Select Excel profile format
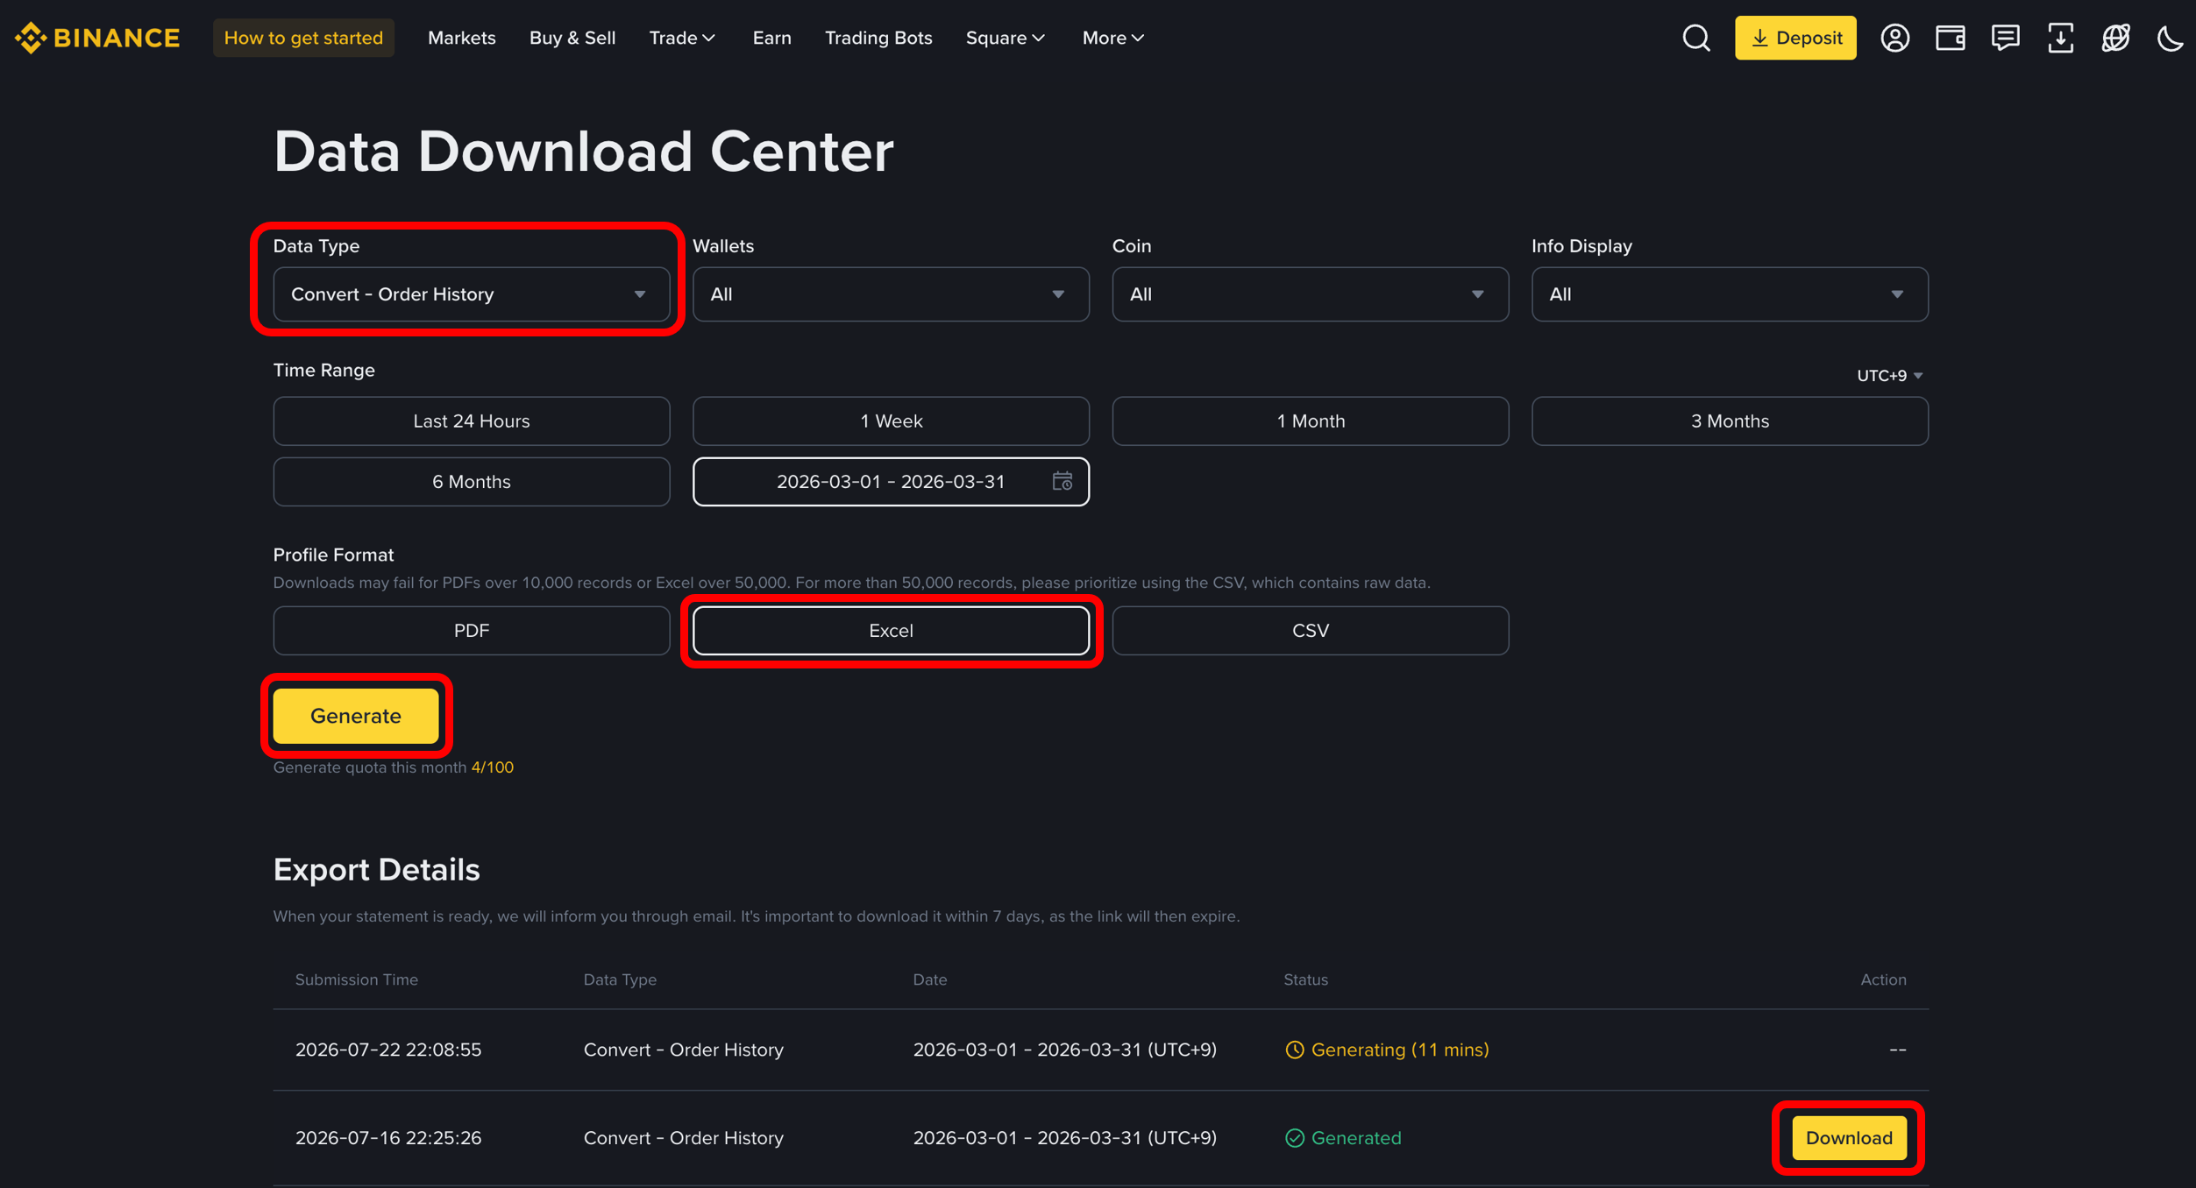Viewport: 2196px width, 1188px height. (x=891, y=630)
